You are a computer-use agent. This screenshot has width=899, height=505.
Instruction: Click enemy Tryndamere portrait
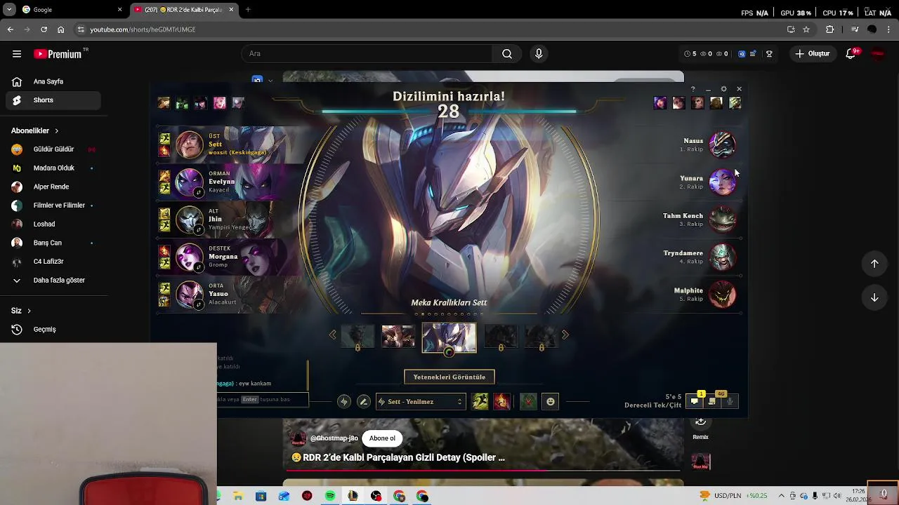coord(722,257)
